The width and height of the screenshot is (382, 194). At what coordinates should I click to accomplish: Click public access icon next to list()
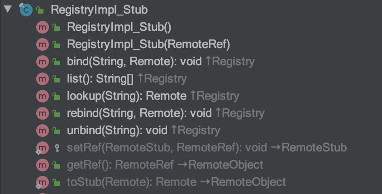click(56, 79)
